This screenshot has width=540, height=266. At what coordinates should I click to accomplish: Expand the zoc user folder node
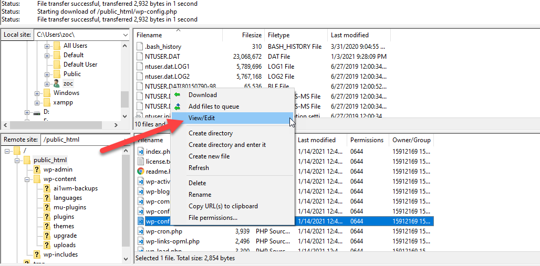pyautogui.click(x=47, y=84)
